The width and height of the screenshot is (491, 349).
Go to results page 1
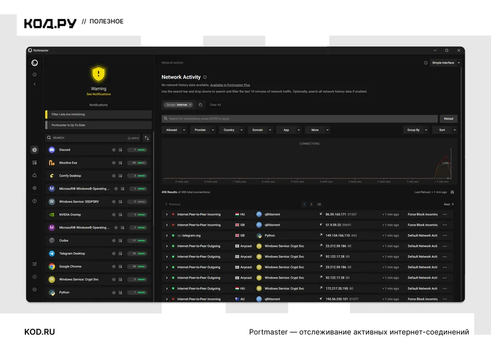pyautogui.click(x=304, y=204)
